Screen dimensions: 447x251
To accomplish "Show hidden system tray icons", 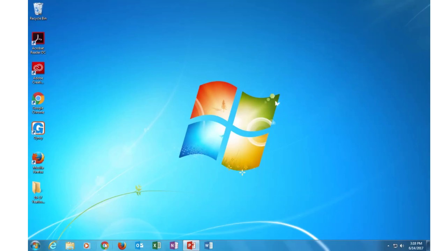I will (388, 246).
